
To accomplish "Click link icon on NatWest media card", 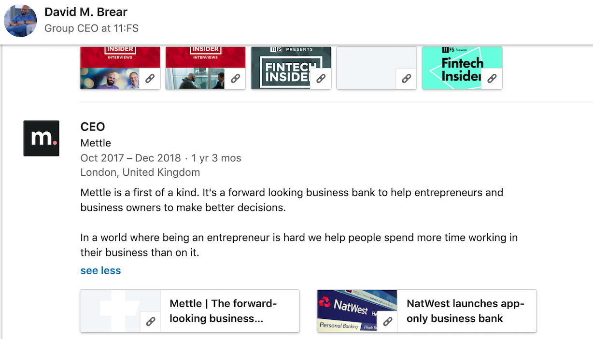I will [x=387, y=322].
